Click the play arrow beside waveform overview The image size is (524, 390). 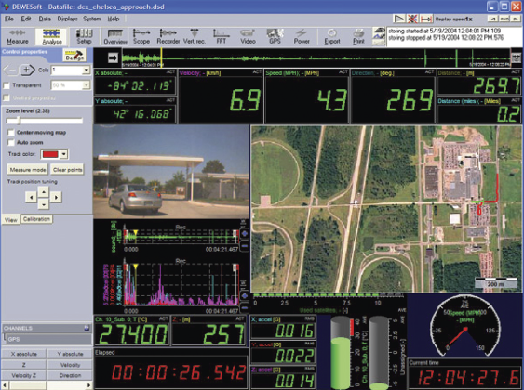coord(113,58)
